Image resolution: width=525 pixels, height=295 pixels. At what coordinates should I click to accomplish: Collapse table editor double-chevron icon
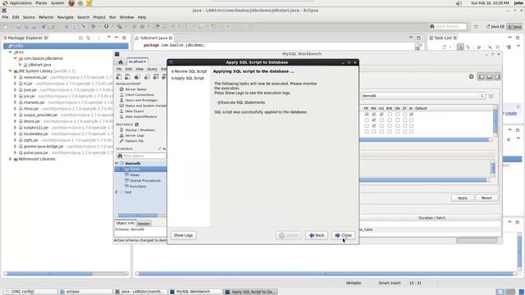coord(491,96)
